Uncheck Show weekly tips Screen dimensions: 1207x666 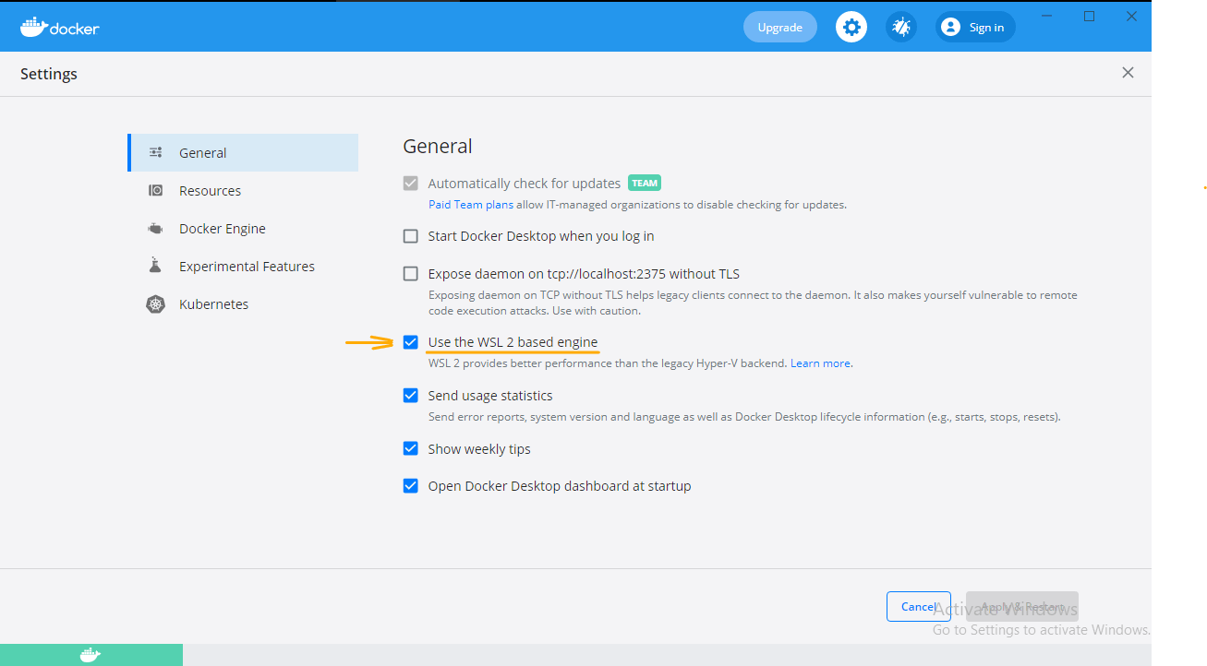click(x=411, y=449)
